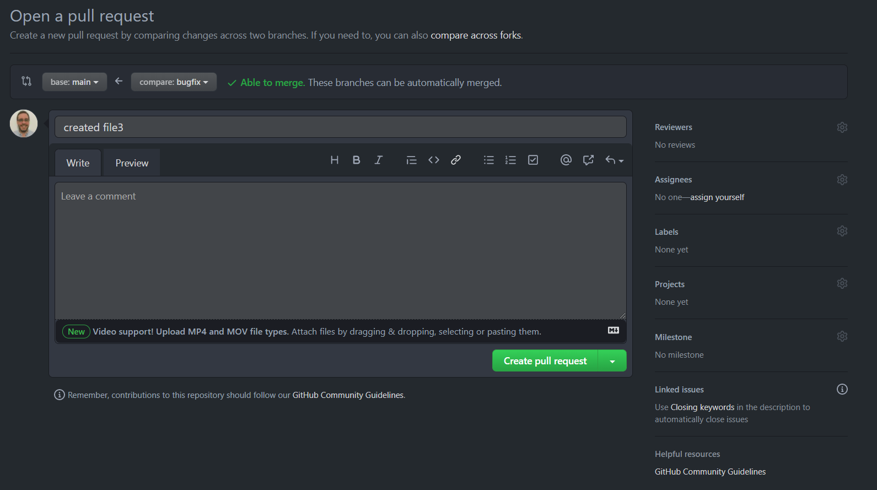
Task: Insert code formatting
Action: 434,160
